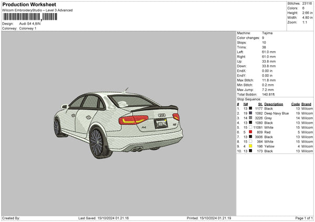The width and height of the screenshot is (315, 222).
Task: Click the Deep Navy Blue color swatch
Action: 250,113
